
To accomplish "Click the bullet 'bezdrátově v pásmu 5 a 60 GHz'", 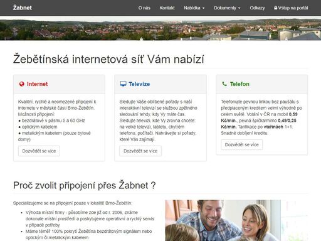I will click(51, 120).
